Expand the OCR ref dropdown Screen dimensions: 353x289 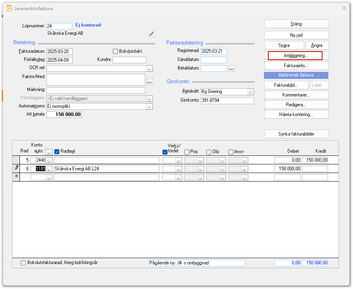pos(149,69)
